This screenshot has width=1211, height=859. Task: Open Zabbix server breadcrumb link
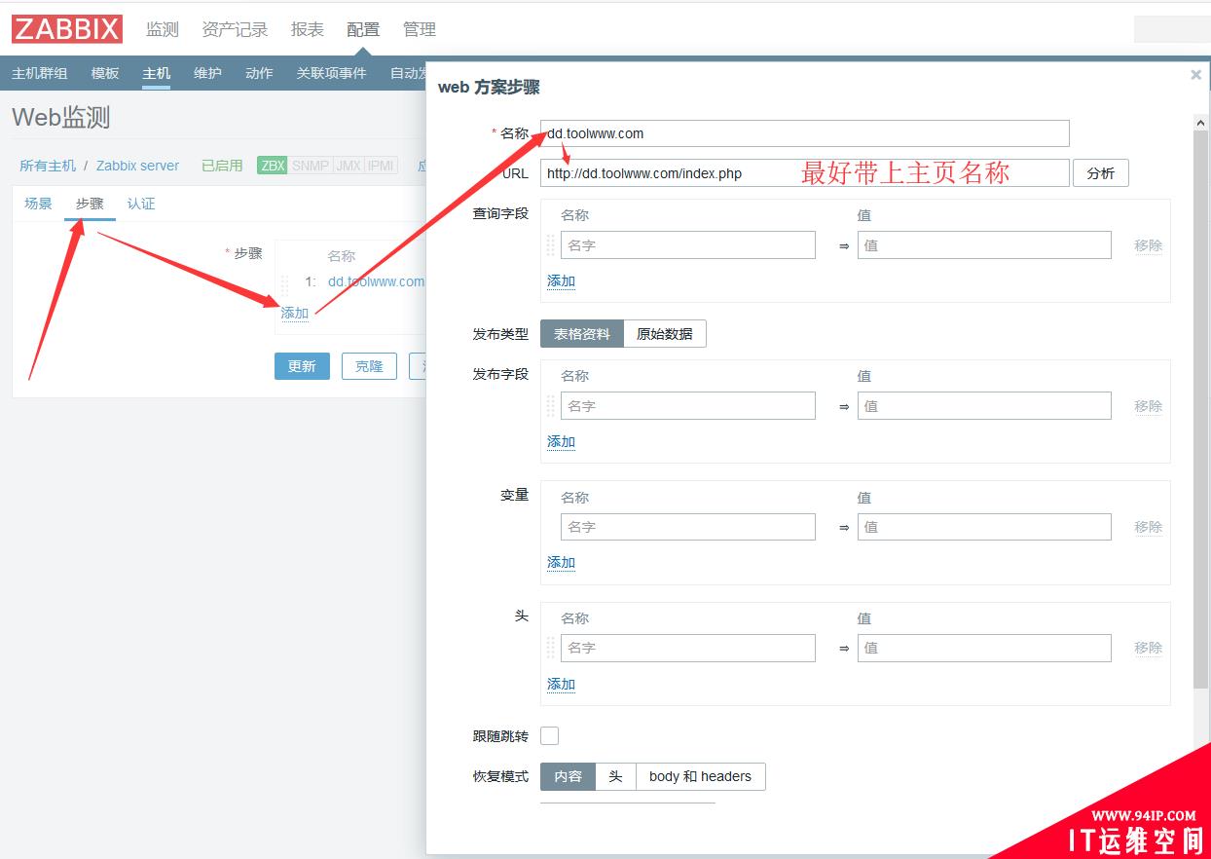tap(137, 166)
